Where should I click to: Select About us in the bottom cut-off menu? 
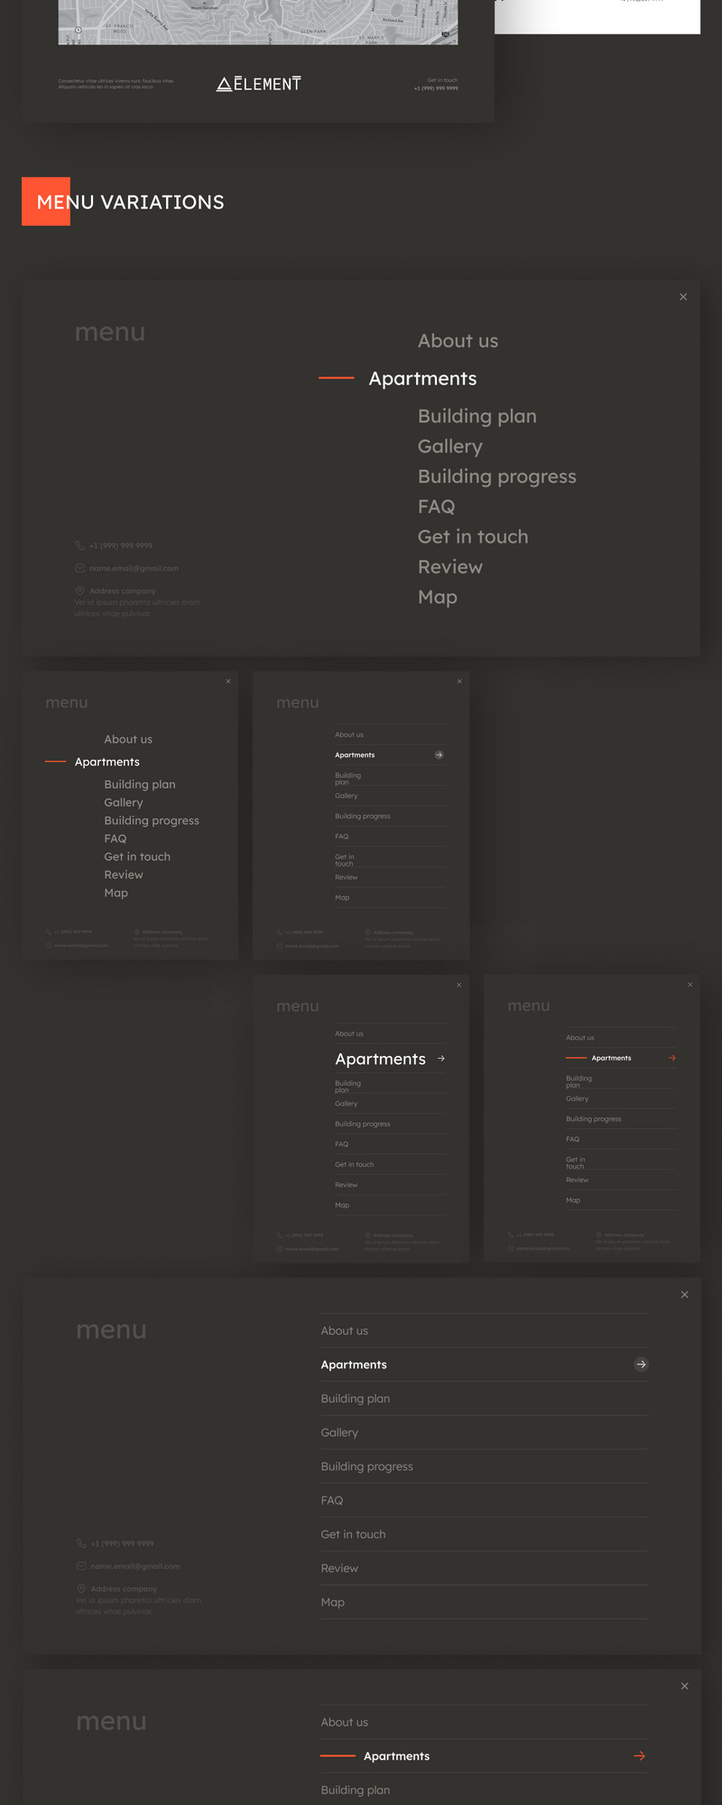pyautogui.click(x=345, y=1722)
